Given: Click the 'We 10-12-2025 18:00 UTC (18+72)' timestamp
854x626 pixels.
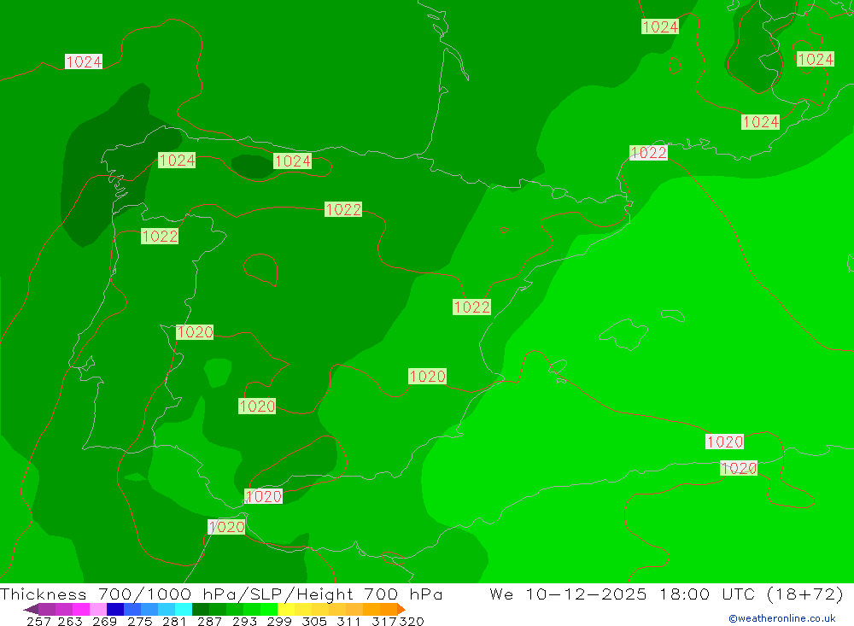Looking at the screenshot, I should pyautogui.click(x=666, y=594).
